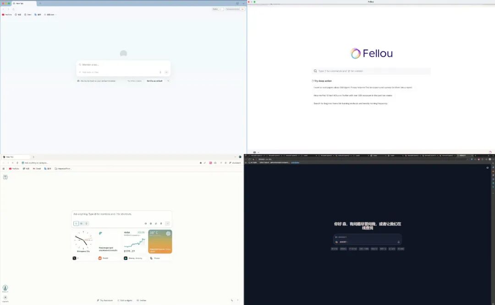Image resolution: width=495 pixels, height=305 pixels.
Task: Click the first suggestion chip below Copilot input
Action: pyautogui.click(x=335, y=249)
